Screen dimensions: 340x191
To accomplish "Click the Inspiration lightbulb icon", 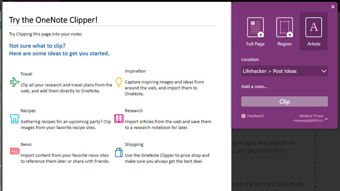I will pyautogui.click(x=119, y=82).
